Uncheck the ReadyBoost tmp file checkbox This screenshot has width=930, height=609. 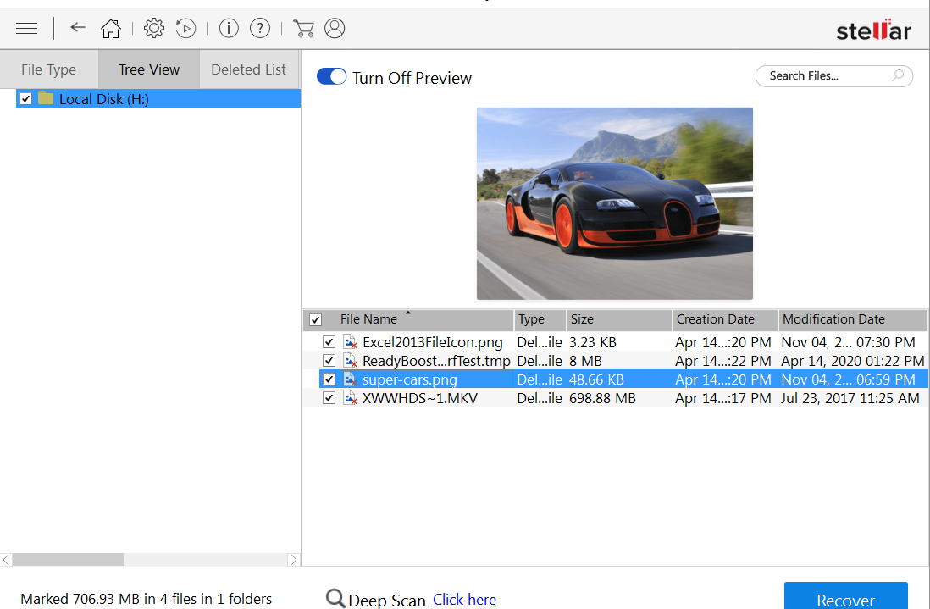click(329, 361)
